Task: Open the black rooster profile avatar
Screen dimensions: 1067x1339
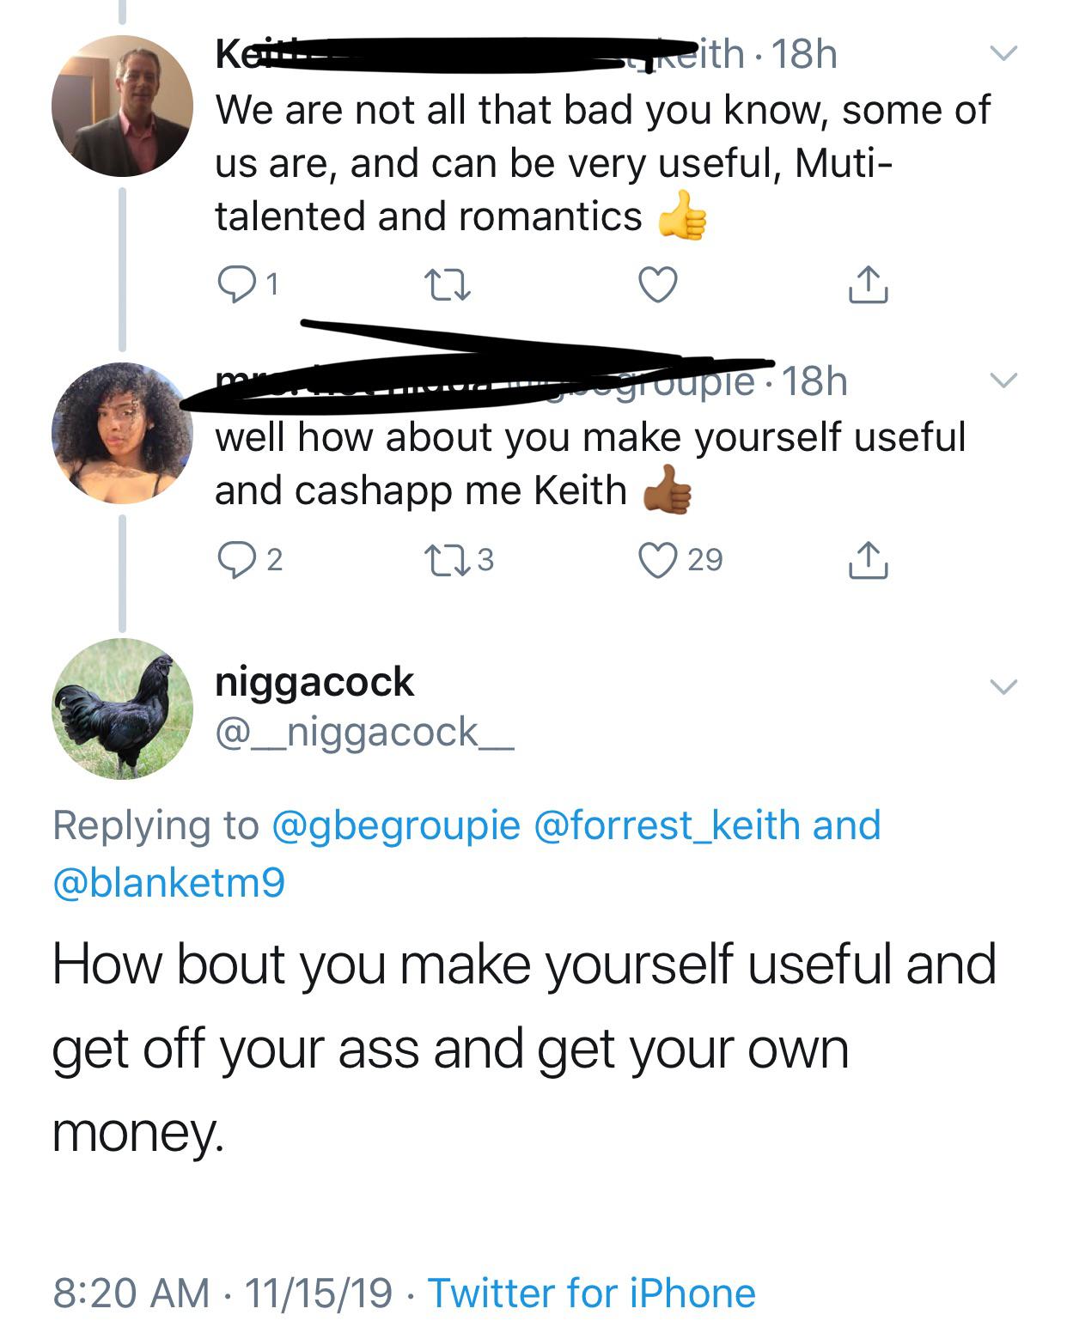Action: [x=122, y=708]
